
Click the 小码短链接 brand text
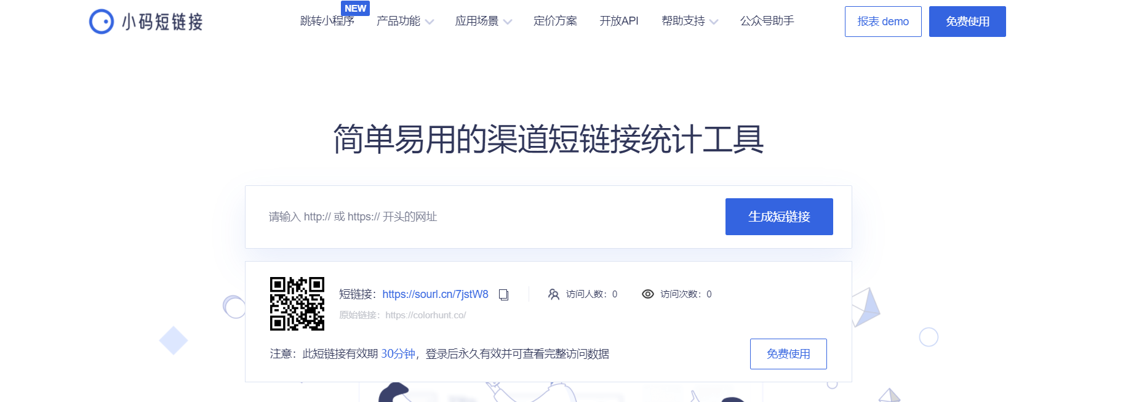pyautogui.click(x=162, y=22)
